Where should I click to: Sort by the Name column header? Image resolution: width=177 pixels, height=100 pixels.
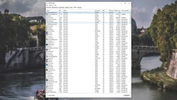click(52, 11)
